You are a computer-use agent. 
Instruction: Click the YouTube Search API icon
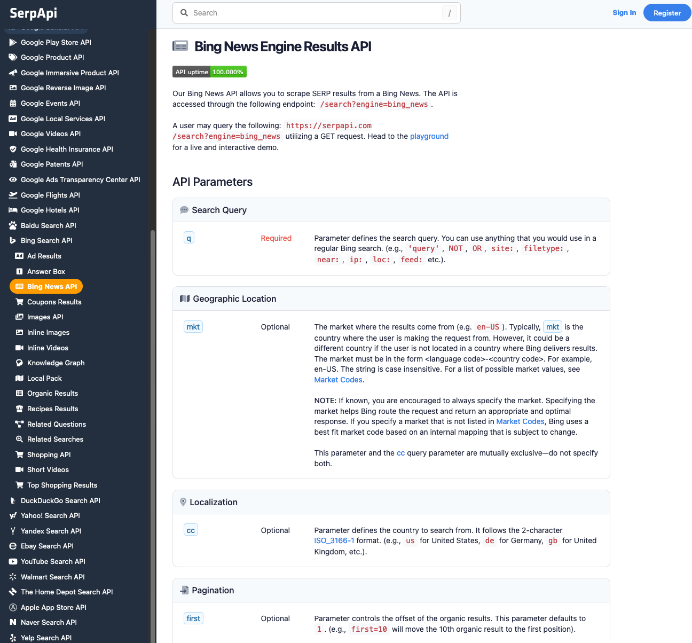pos(13,561)
